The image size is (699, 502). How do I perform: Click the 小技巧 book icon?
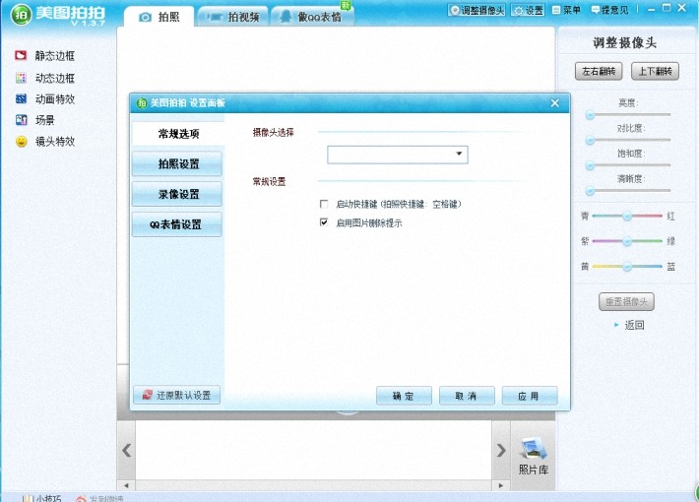[x=28, y=498]
